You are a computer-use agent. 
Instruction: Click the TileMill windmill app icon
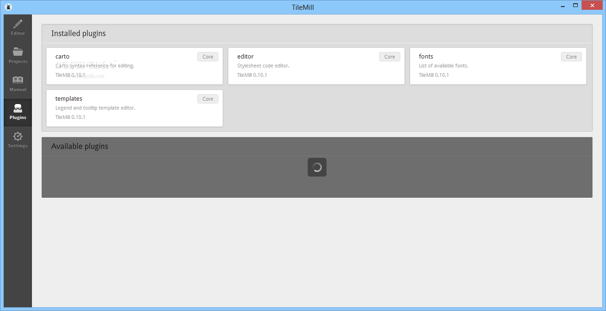click(8, 7)
